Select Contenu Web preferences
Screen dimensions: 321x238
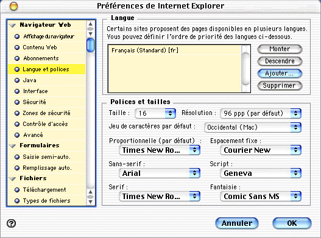pos(47,47)
